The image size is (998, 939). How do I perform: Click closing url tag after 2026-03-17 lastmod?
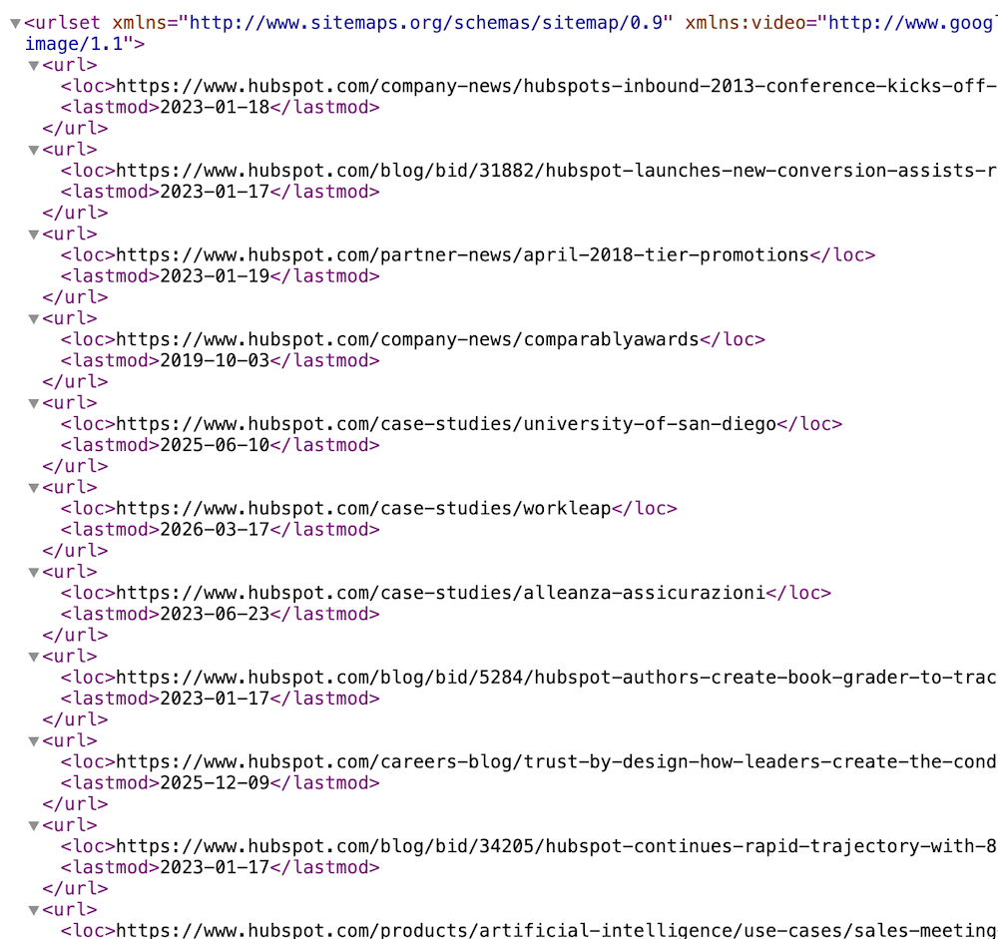(75, 551)
